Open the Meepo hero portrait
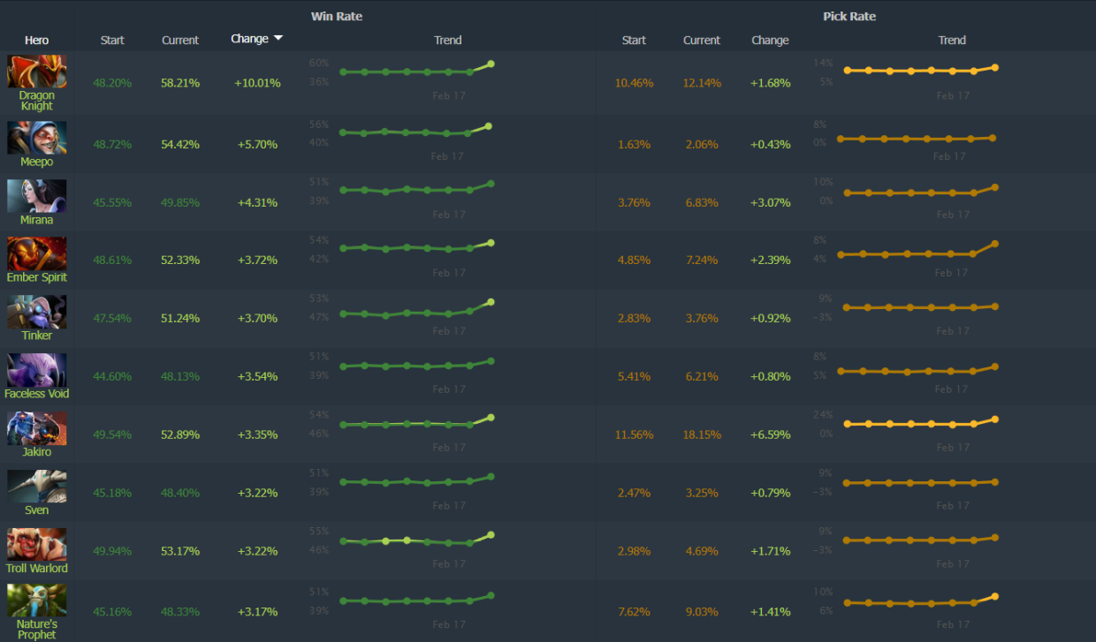Image resolution: width=1096 pixels, height=642 pixels. click(36, 138)
